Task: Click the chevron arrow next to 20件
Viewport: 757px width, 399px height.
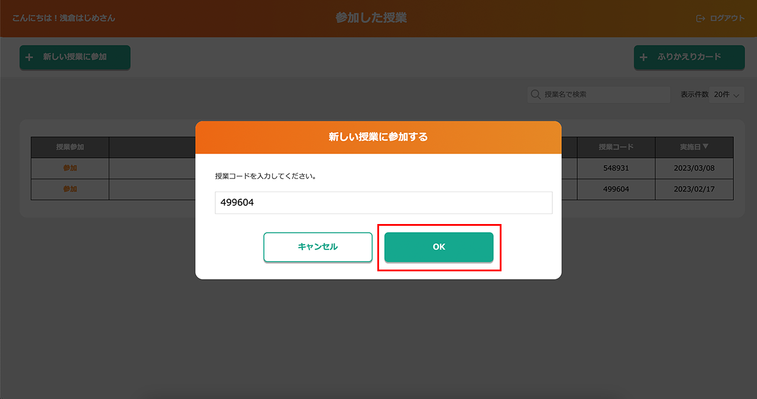Action: point(736,95)
